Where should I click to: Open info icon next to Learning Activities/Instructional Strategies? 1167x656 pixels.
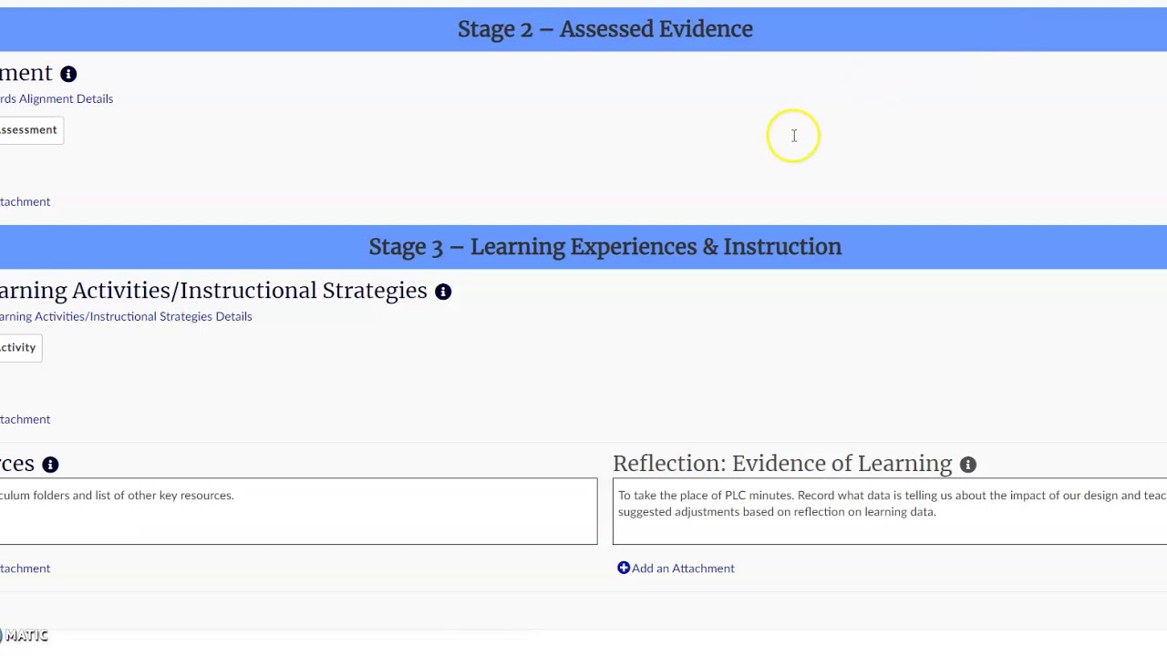click(x=443, y=292)
